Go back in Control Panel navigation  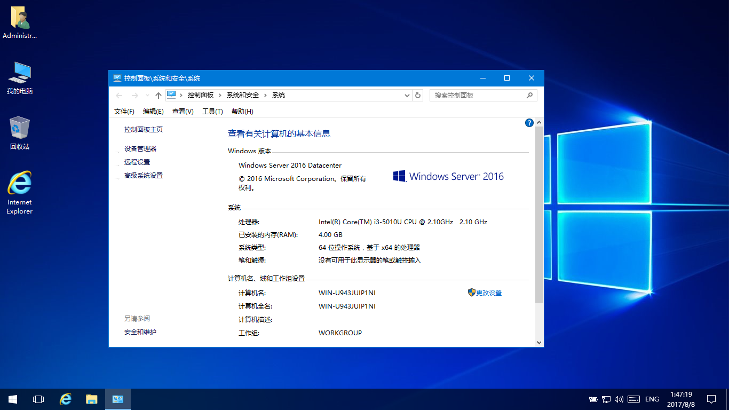[119, 96]
